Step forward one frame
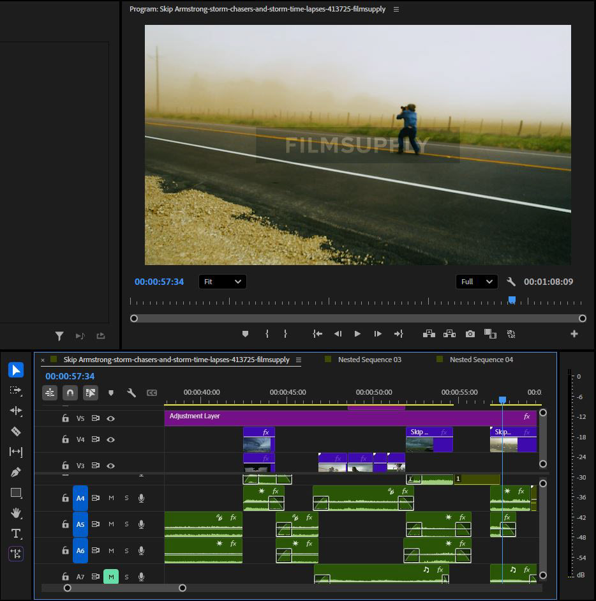 pyautogui.click(x=378, y=334)
